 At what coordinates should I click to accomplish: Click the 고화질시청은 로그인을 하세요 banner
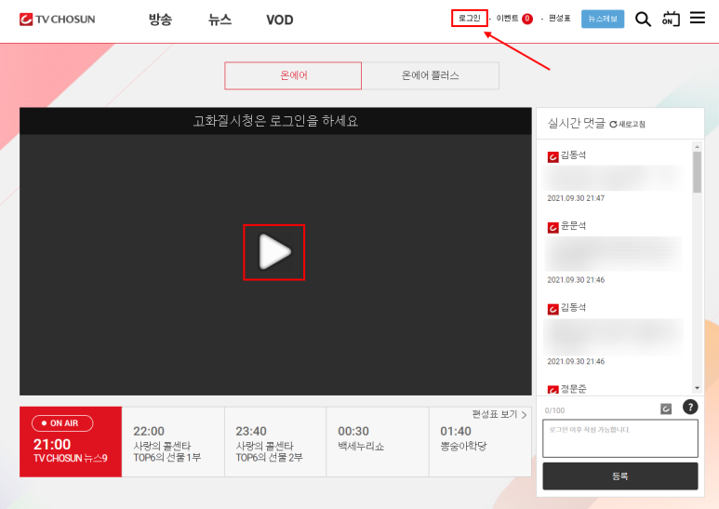click(275, 121)
